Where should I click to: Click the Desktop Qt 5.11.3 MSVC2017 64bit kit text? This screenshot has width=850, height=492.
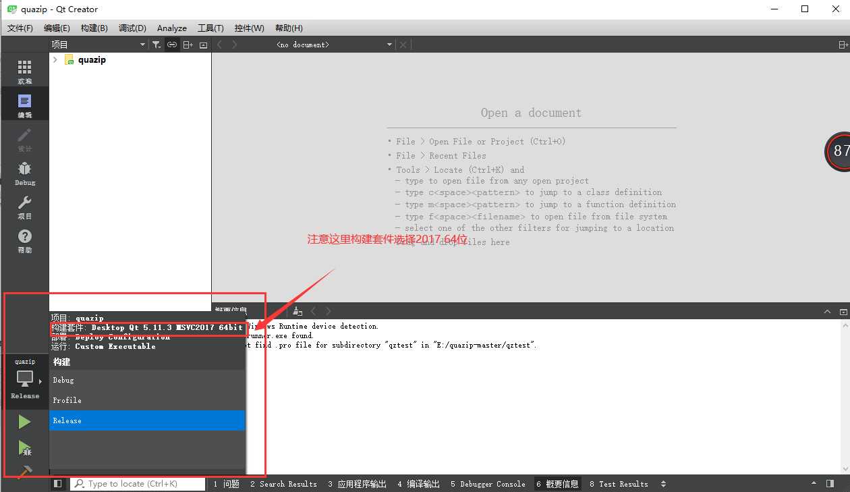tap(167, 327)
